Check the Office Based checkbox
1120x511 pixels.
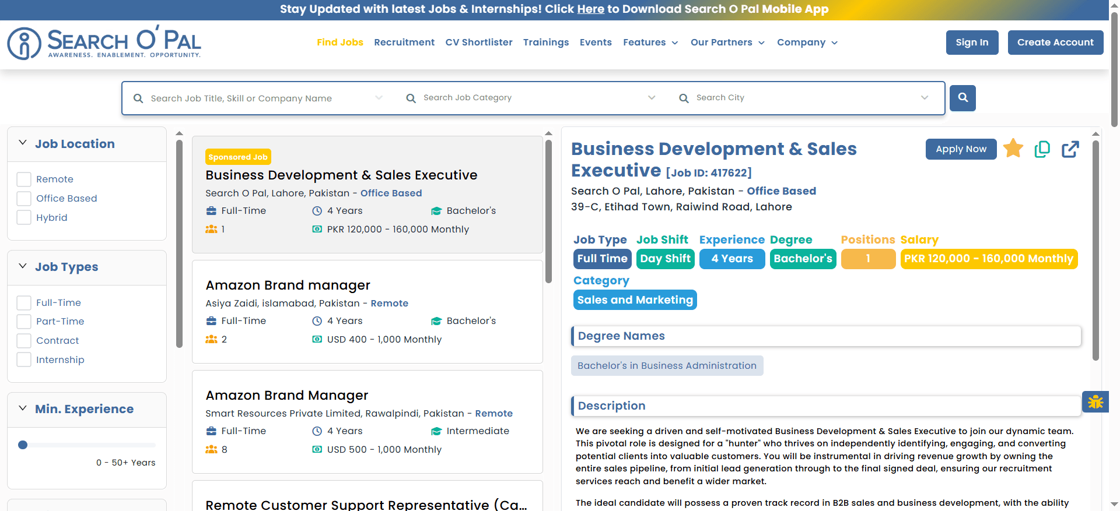click(x=24, y=199)
